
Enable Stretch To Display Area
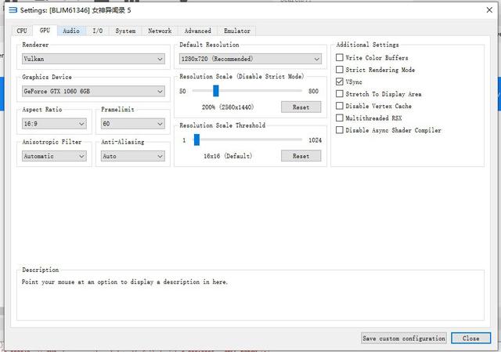(339, 94)
